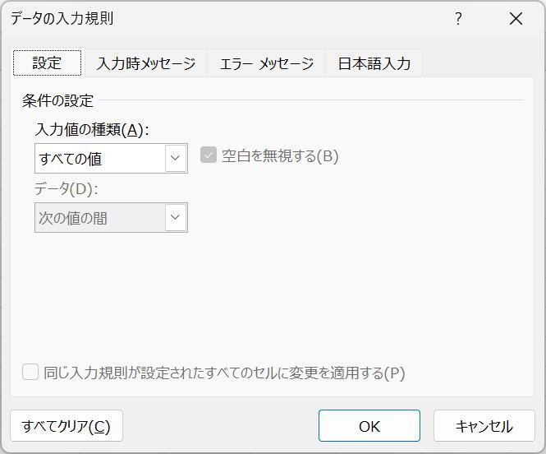Image resolution: width=546 pixels, height=454 pixels.
Task: Click the 空白を無視する(B) label text
Action: [x=280, y=156]
